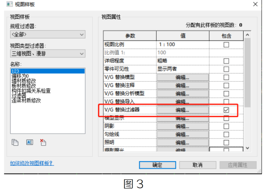Click the 粗略 detail level value
This screenshot has width=267, height=190.
(183, 61)
